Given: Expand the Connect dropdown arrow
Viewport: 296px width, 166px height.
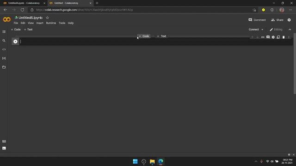Looking at the screenshot, I should pyautogui.click(x=262, y=30).
